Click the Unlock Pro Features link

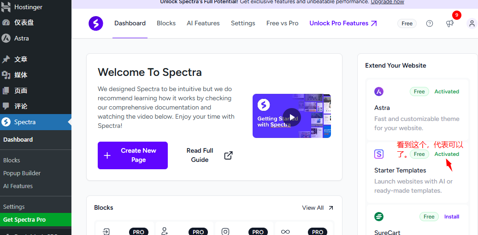pos(343,23)
